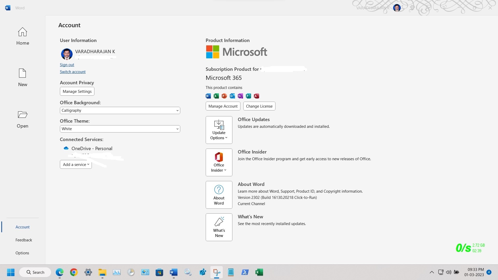Click the Excel icon in product list

[x=216, y=96]
